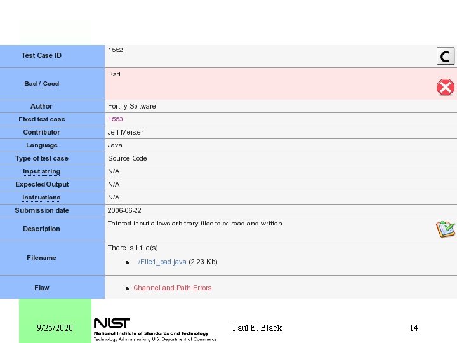Open the Channel and Path Errors link
The width and height of the screenshot is (457, 343).
(x=173, y=288)
